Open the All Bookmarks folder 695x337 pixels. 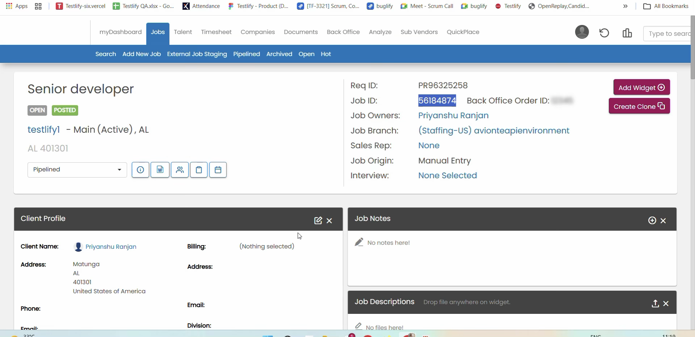666,6
